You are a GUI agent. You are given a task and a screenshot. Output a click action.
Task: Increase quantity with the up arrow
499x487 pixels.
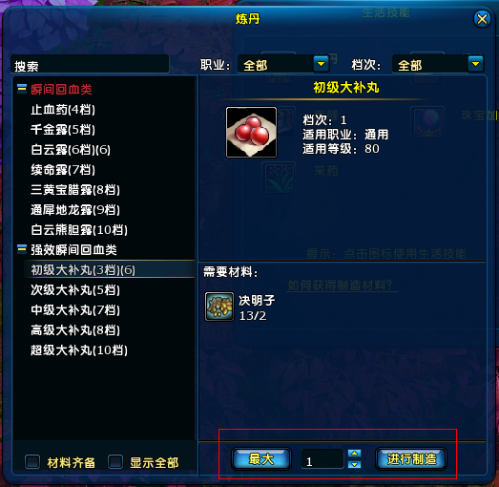click(x=354, y=454)
